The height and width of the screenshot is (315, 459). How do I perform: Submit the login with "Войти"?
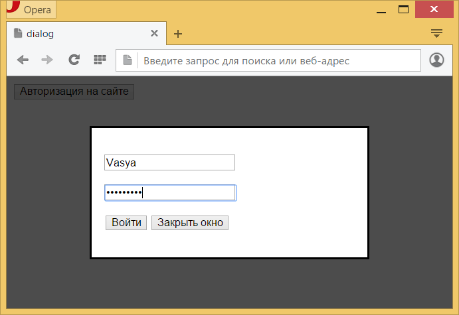[126, 223]
